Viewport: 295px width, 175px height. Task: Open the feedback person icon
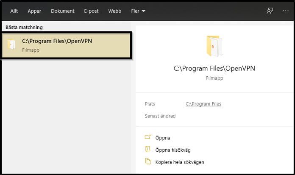(x=270, y=11)
